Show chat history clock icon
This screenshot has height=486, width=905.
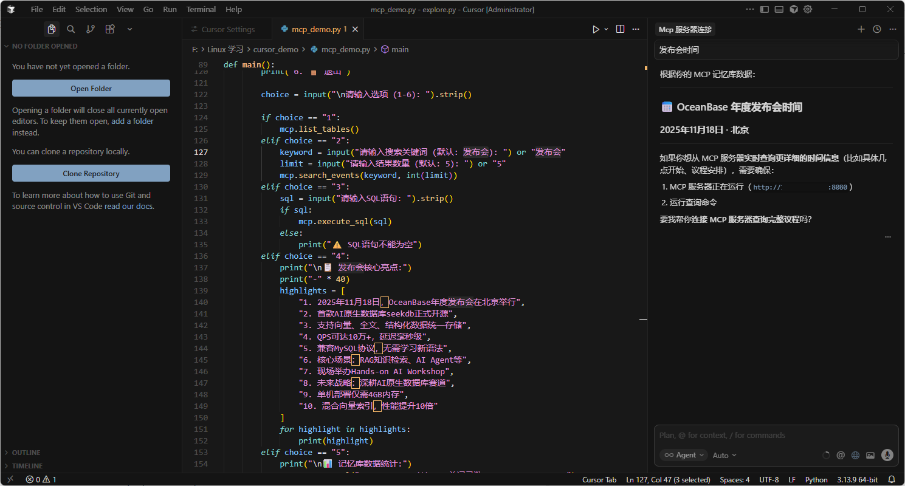[876, 29]
